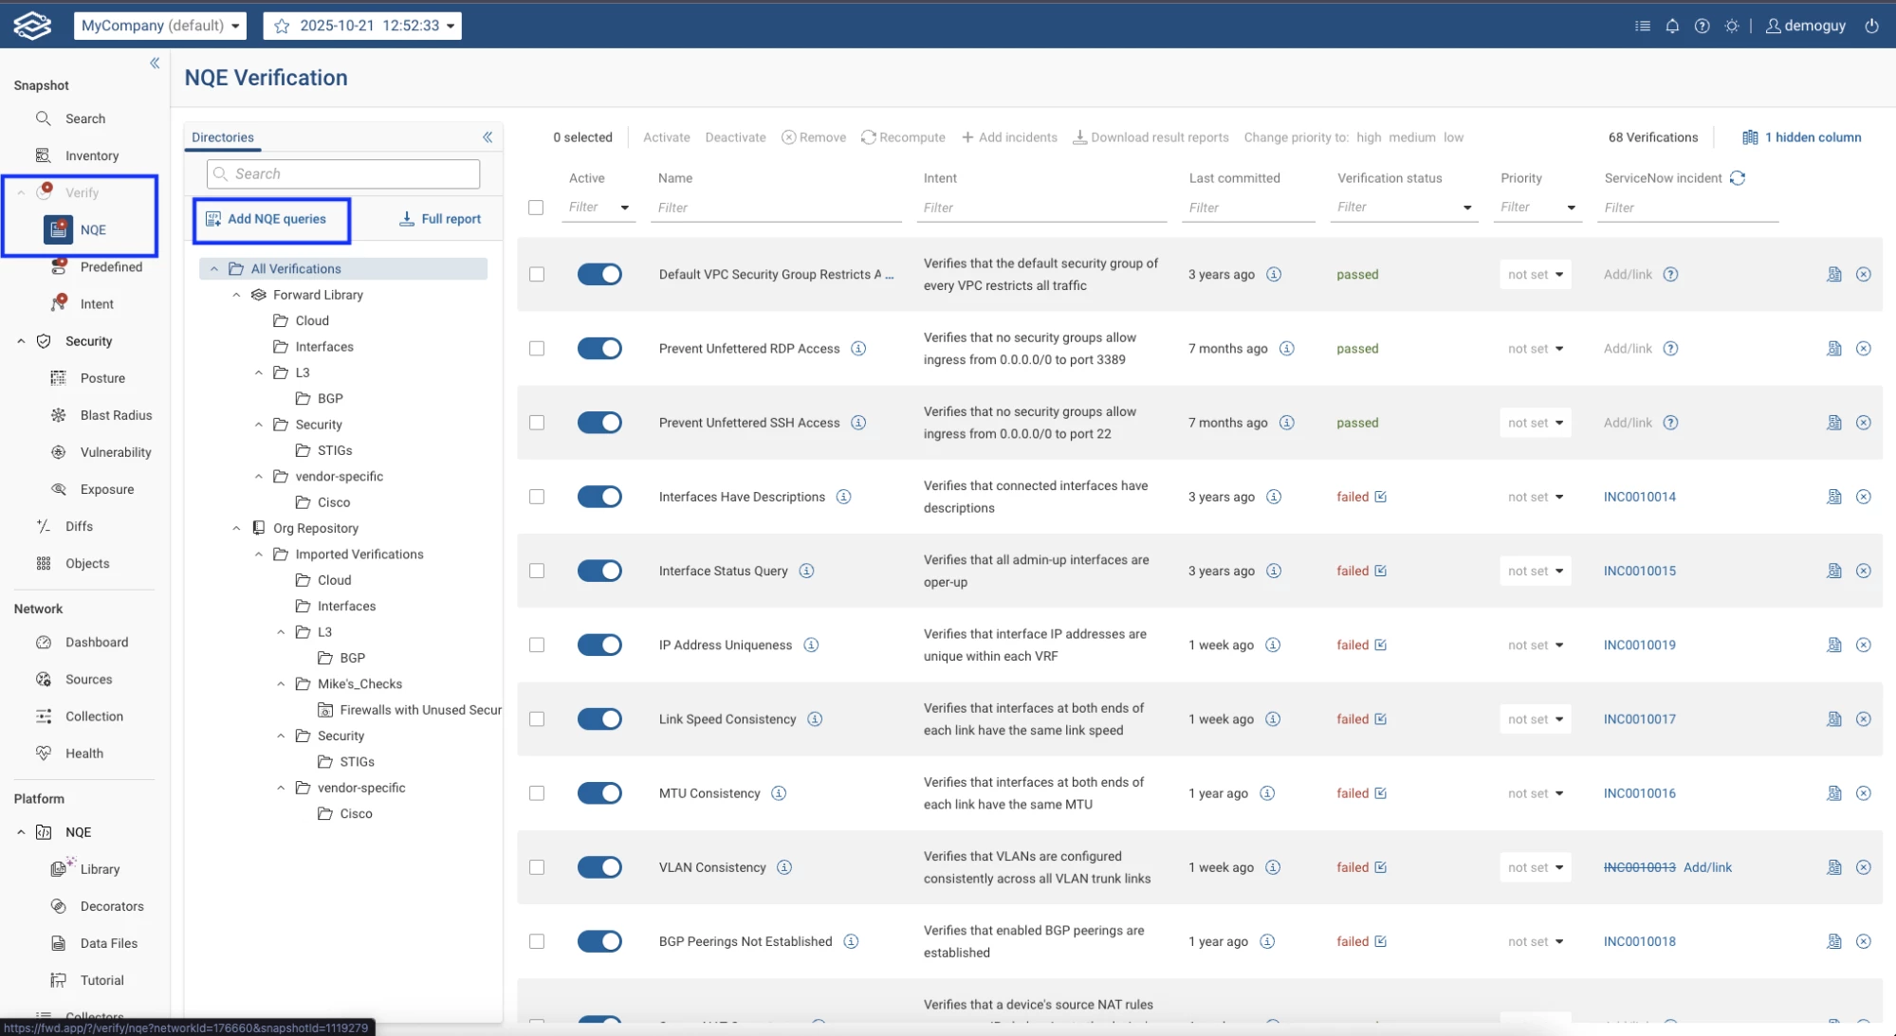Refresh ServiceNow incident column icon

coord(1738,178)
